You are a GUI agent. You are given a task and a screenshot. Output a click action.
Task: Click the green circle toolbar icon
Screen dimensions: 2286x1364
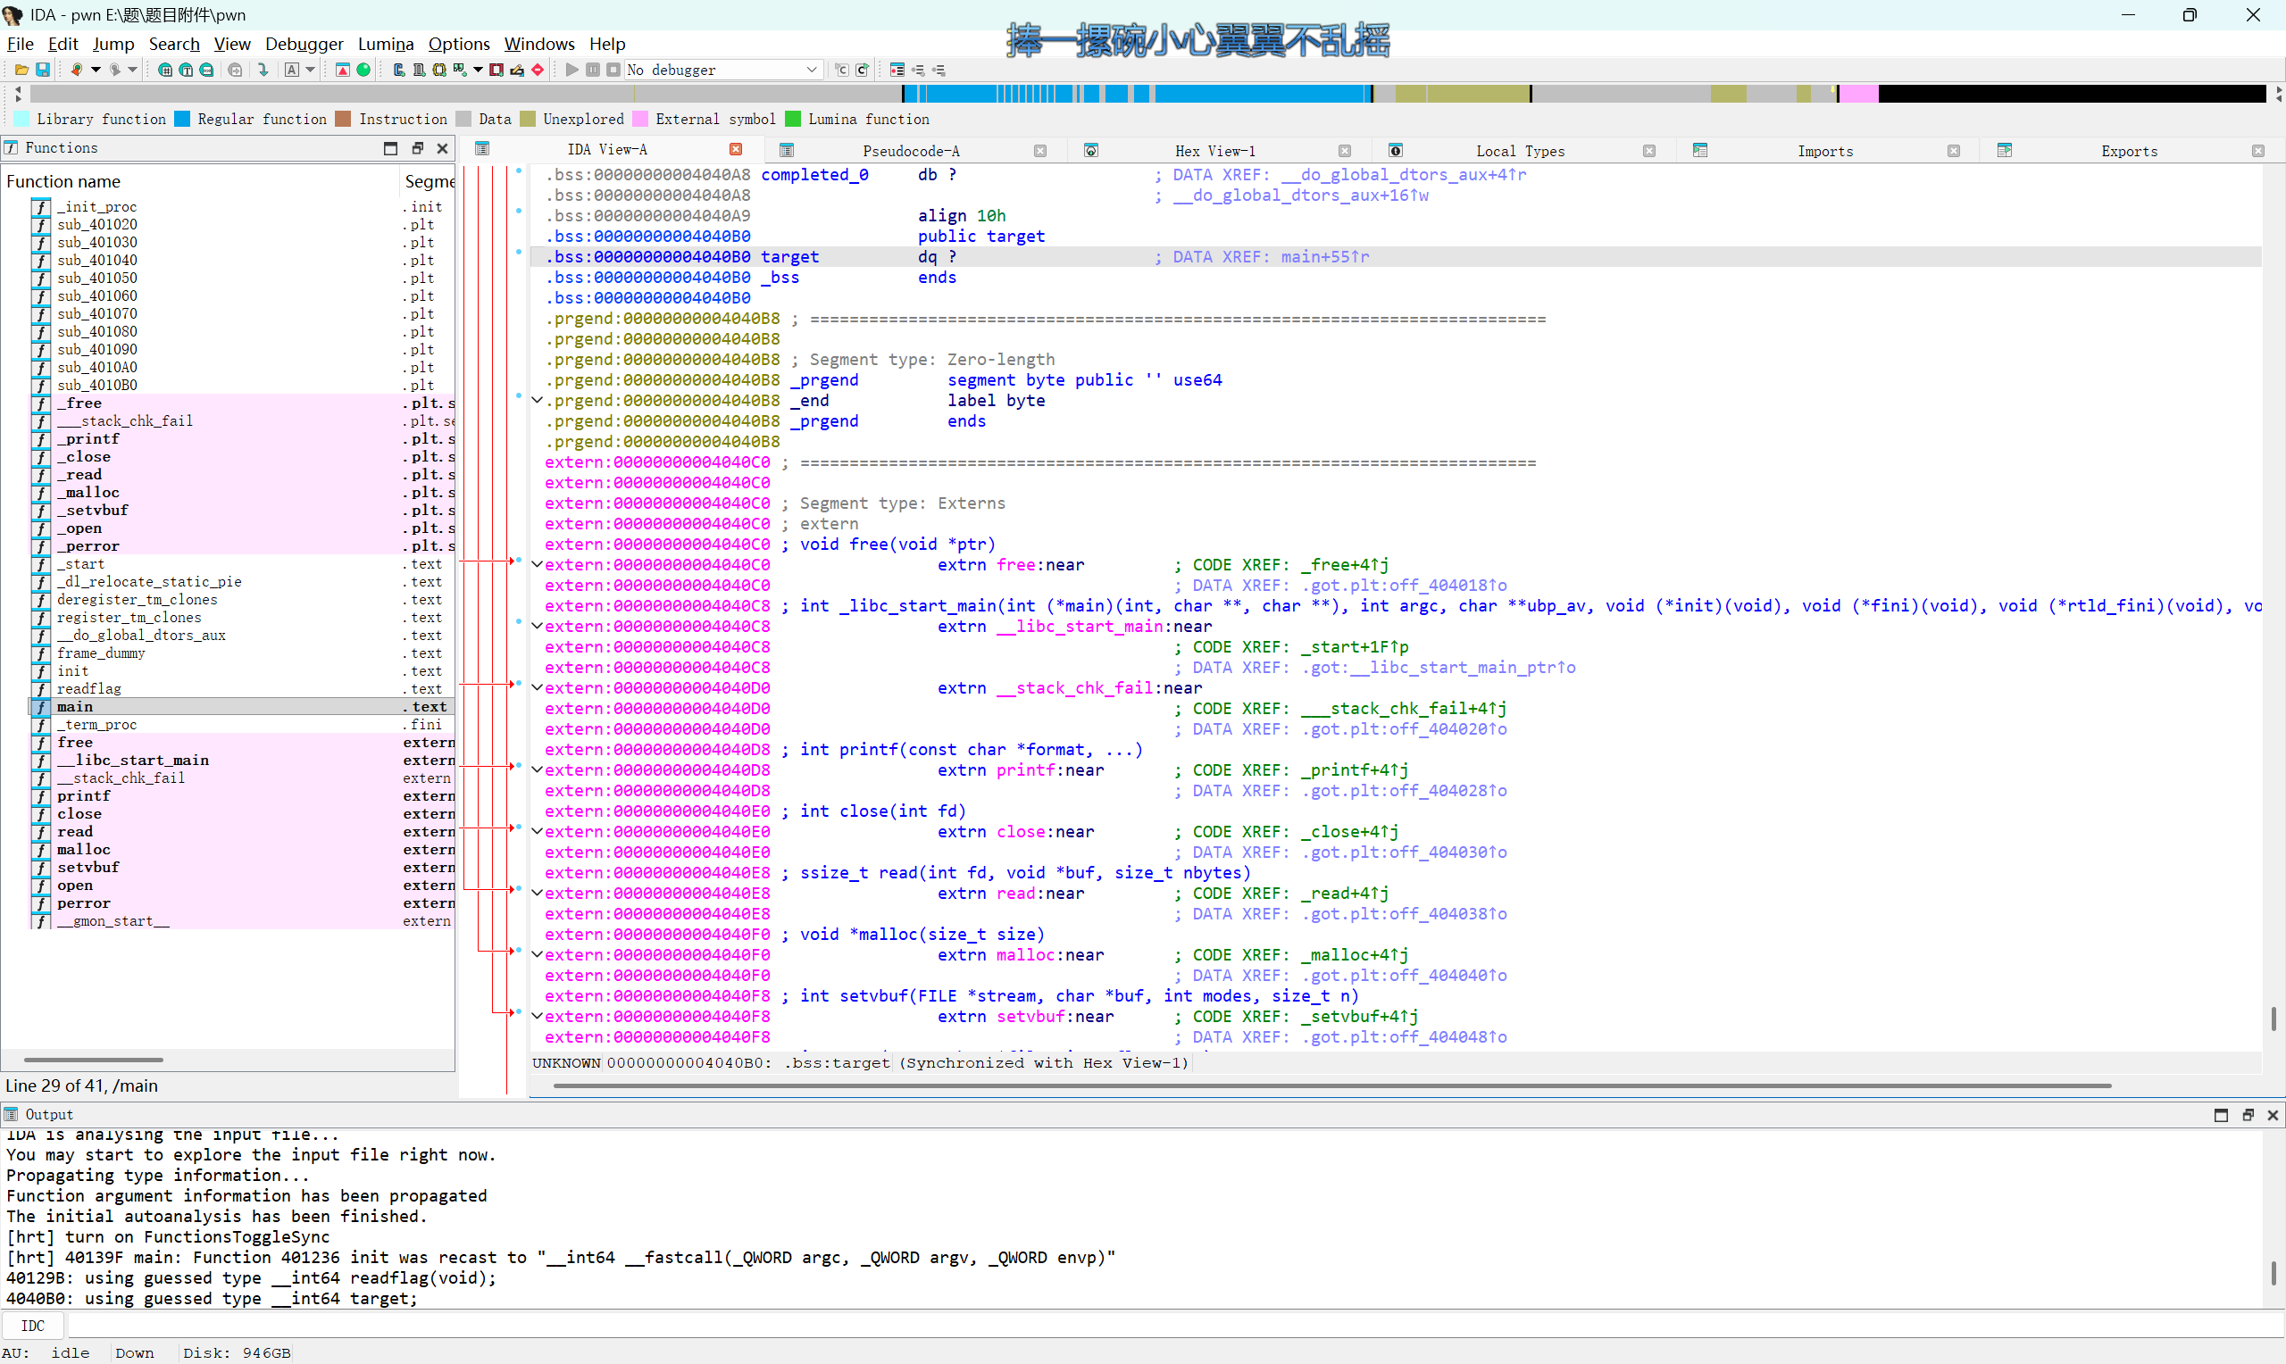click(x=364, y=70)
